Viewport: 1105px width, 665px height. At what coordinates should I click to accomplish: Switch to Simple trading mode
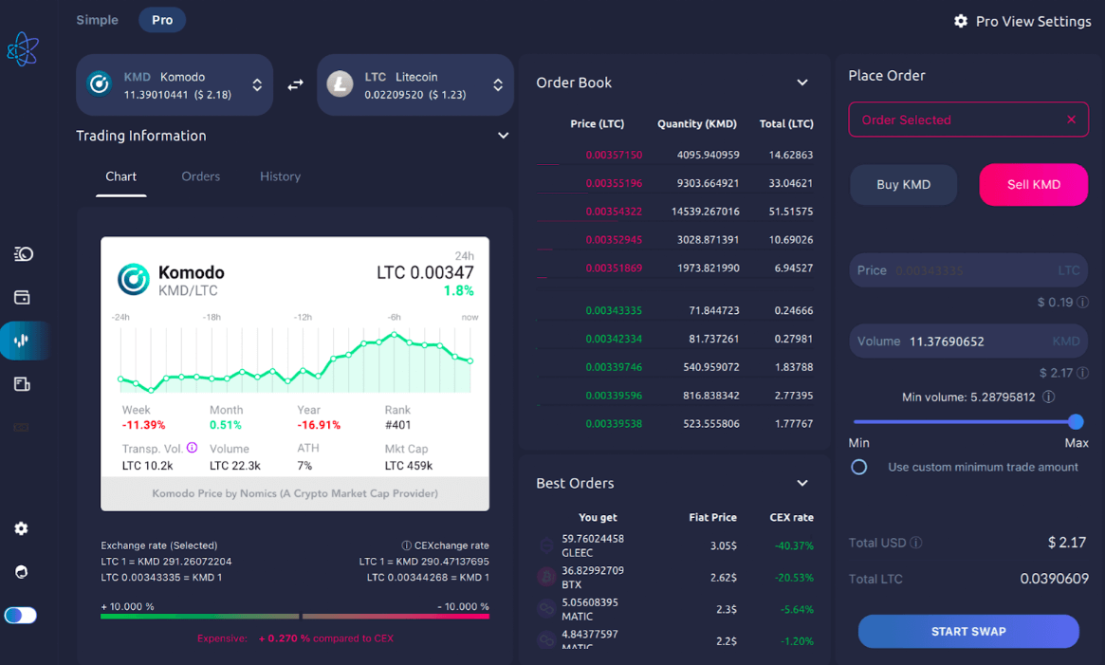tap(97, 19)
